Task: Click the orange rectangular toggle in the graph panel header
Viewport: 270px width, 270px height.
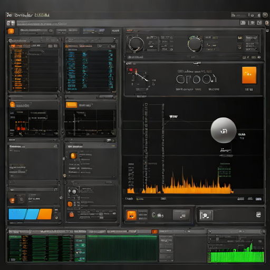Action: (71, 105)
